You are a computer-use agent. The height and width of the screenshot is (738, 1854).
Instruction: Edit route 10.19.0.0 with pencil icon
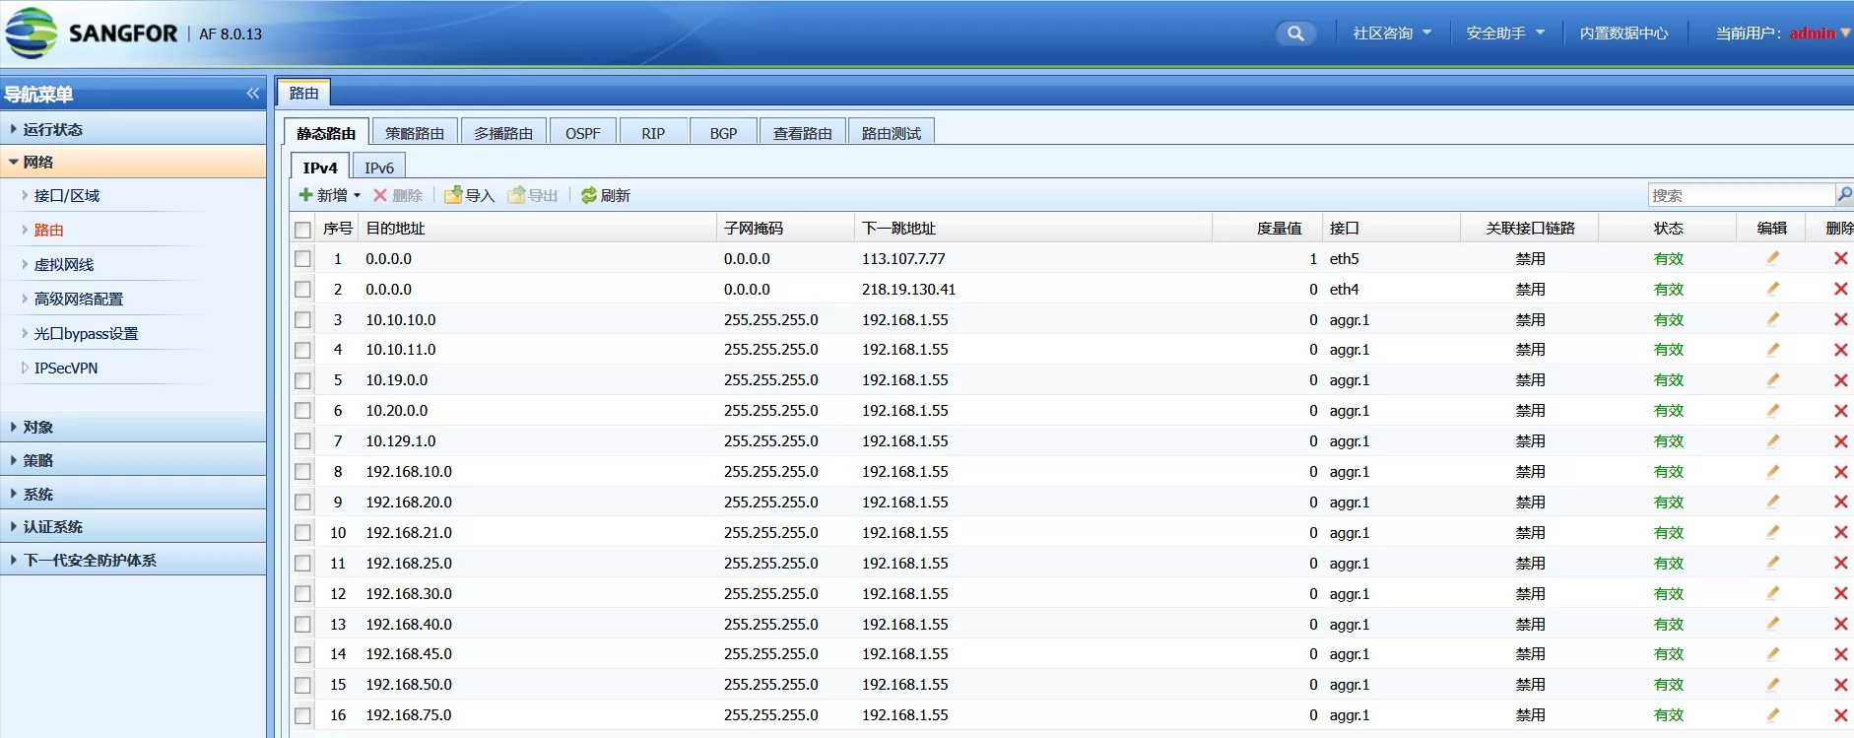tap(1772, 380)
